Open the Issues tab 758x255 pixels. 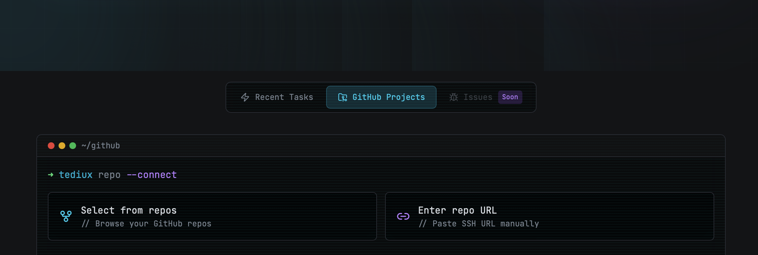pyautogui.click(x=478, y=97)
